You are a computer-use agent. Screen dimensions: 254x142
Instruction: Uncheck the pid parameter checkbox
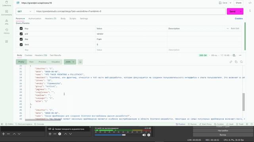(x=21, y=34)
